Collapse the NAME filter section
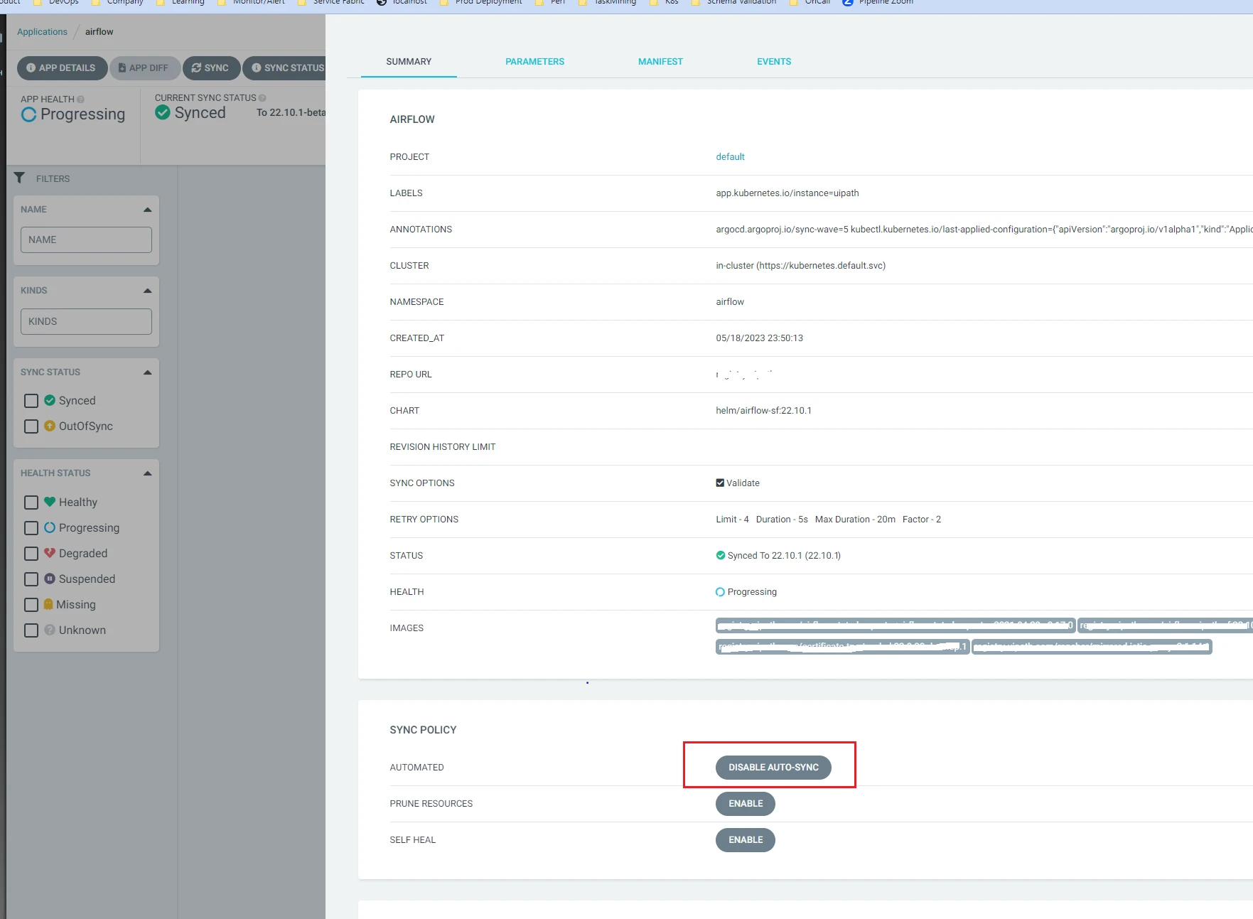Screen dimensions: 1253x919 (x=148, y=210)
